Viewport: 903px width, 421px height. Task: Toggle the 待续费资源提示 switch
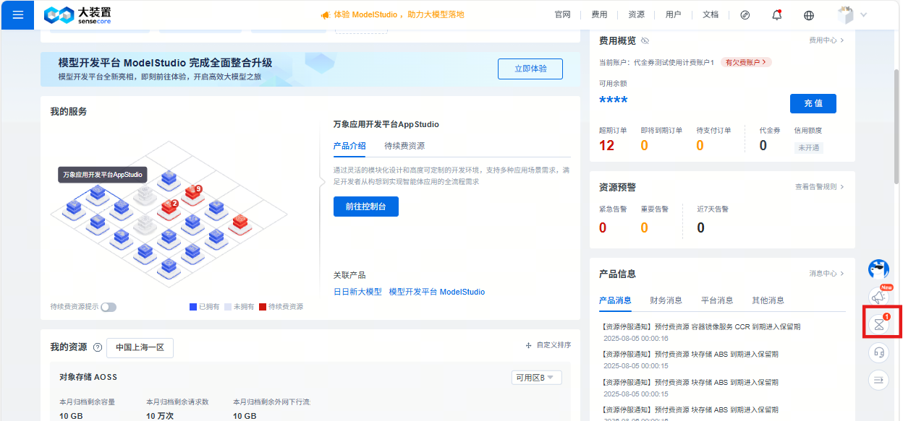tap(109, 307)
